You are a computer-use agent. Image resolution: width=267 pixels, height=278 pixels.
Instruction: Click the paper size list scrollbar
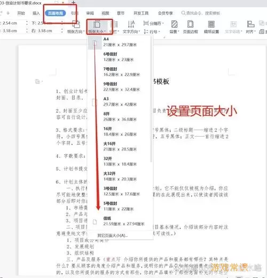click(151, 100)
